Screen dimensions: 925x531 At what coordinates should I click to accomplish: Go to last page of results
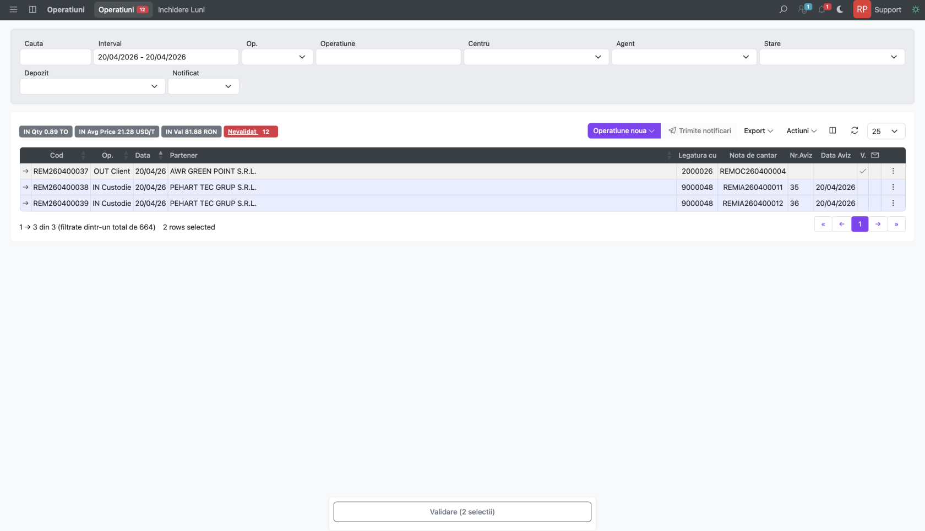point(896,224)
